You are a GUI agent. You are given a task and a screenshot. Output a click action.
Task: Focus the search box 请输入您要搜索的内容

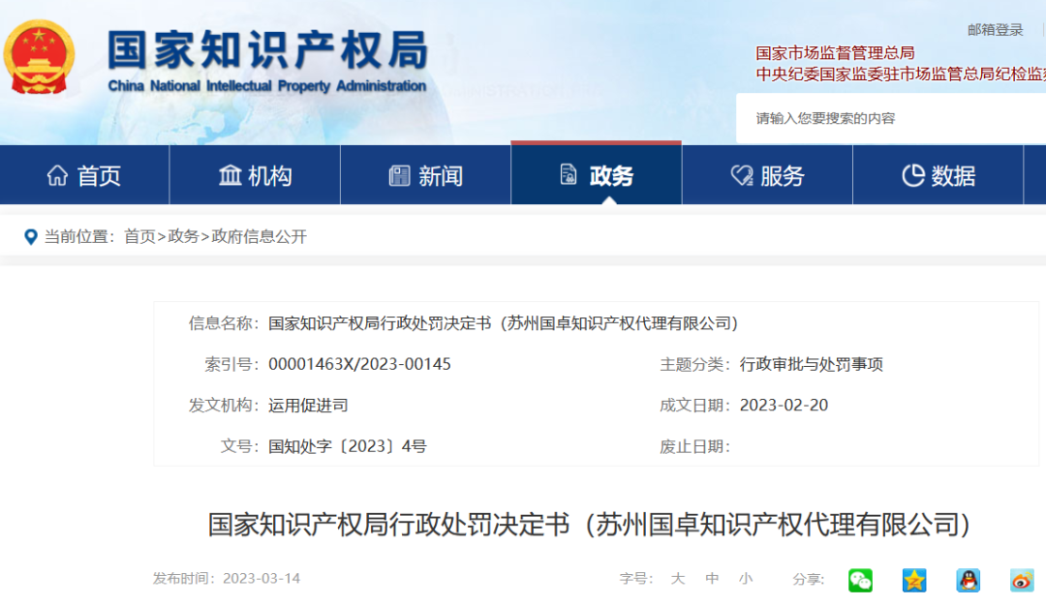(891, 119)
